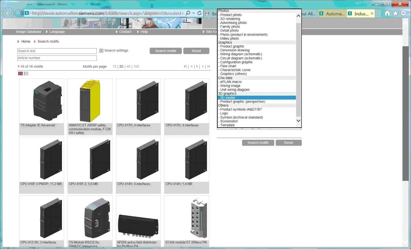The height and width of the screenshot is (249, 411).
Task: Open IO link module ET 200eco PN thumbnail
Action: [187, 218]
